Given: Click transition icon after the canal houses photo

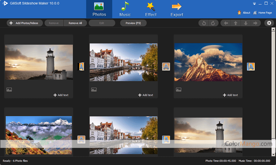Looking at the screenshot, I should click(166, 66).
